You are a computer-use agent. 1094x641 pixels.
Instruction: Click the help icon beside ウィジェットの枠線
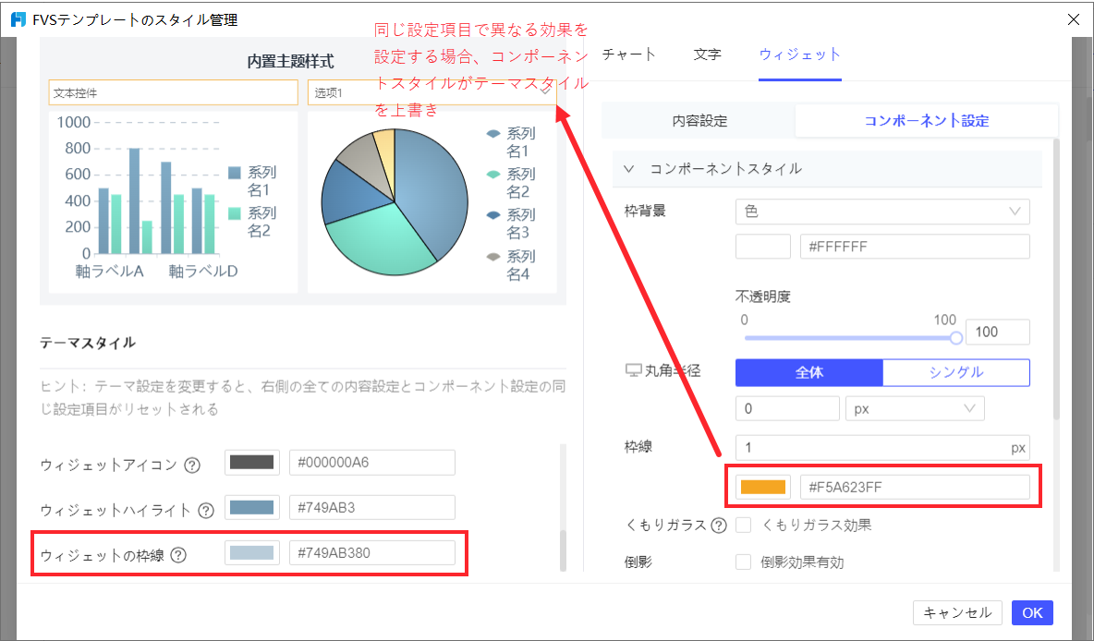tap(178, 555)
